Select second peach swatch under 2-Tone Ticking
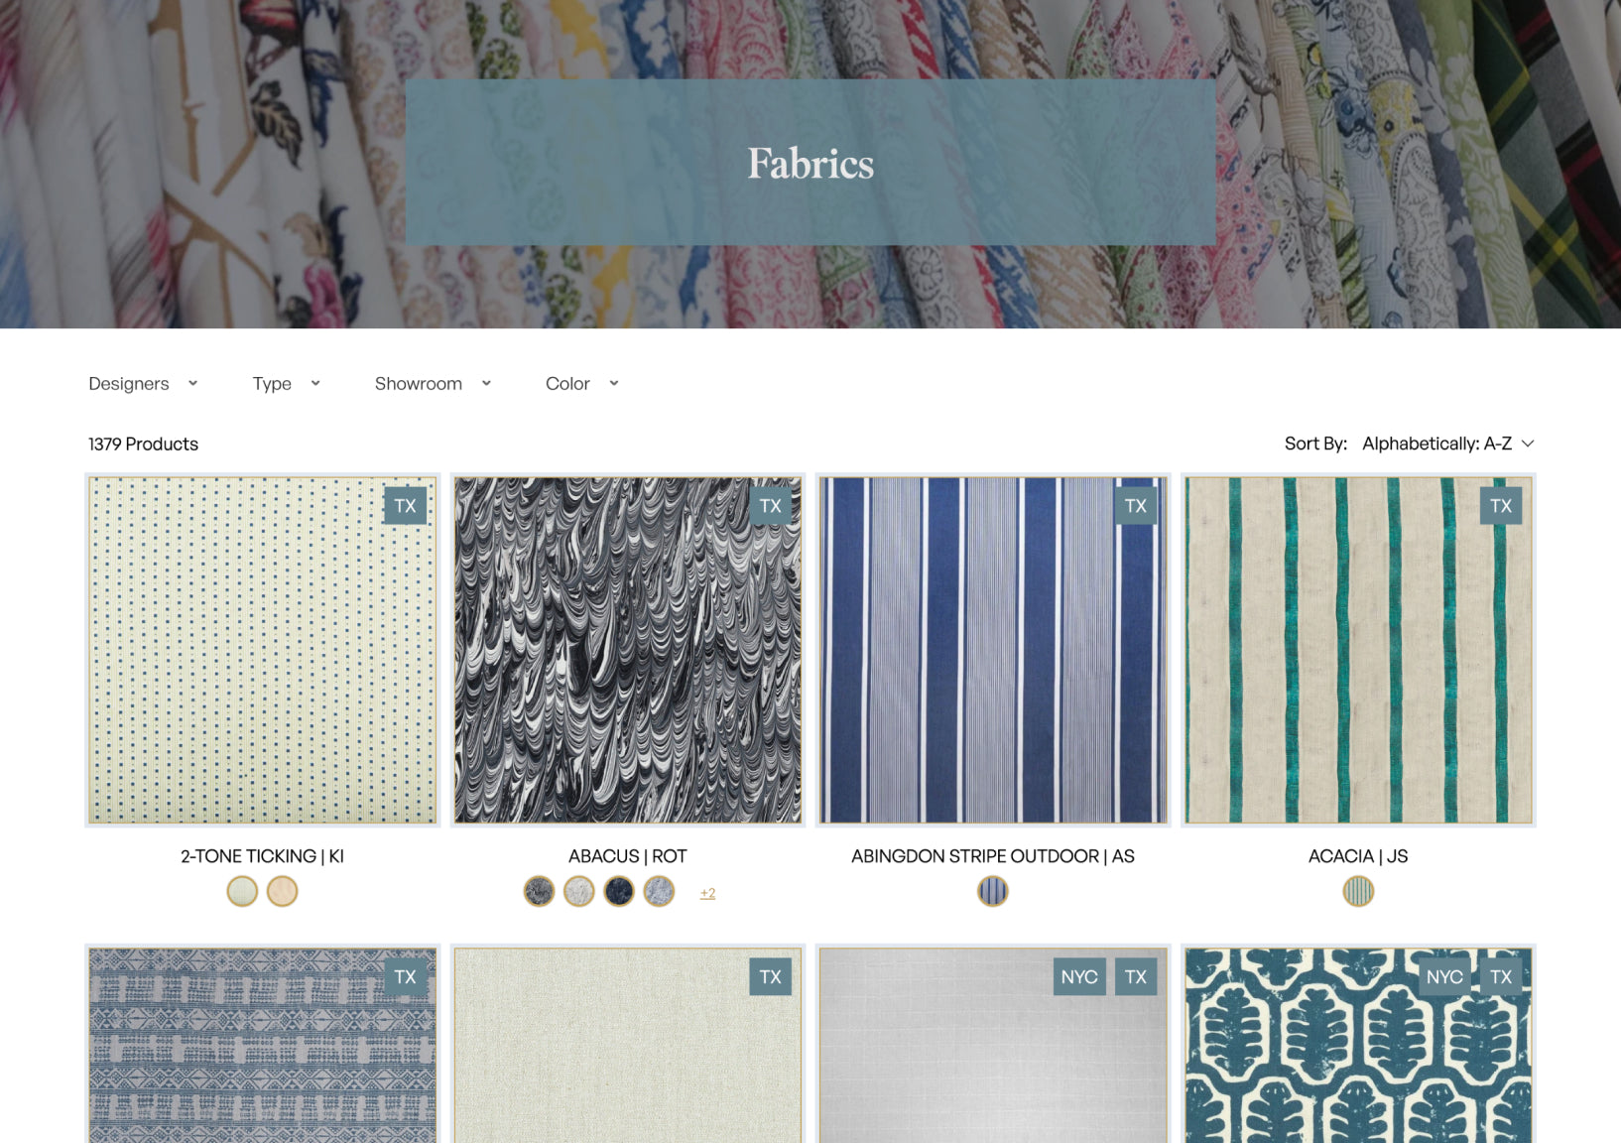This screenshot has height=1143, width=1621. [x=282, y=892]
